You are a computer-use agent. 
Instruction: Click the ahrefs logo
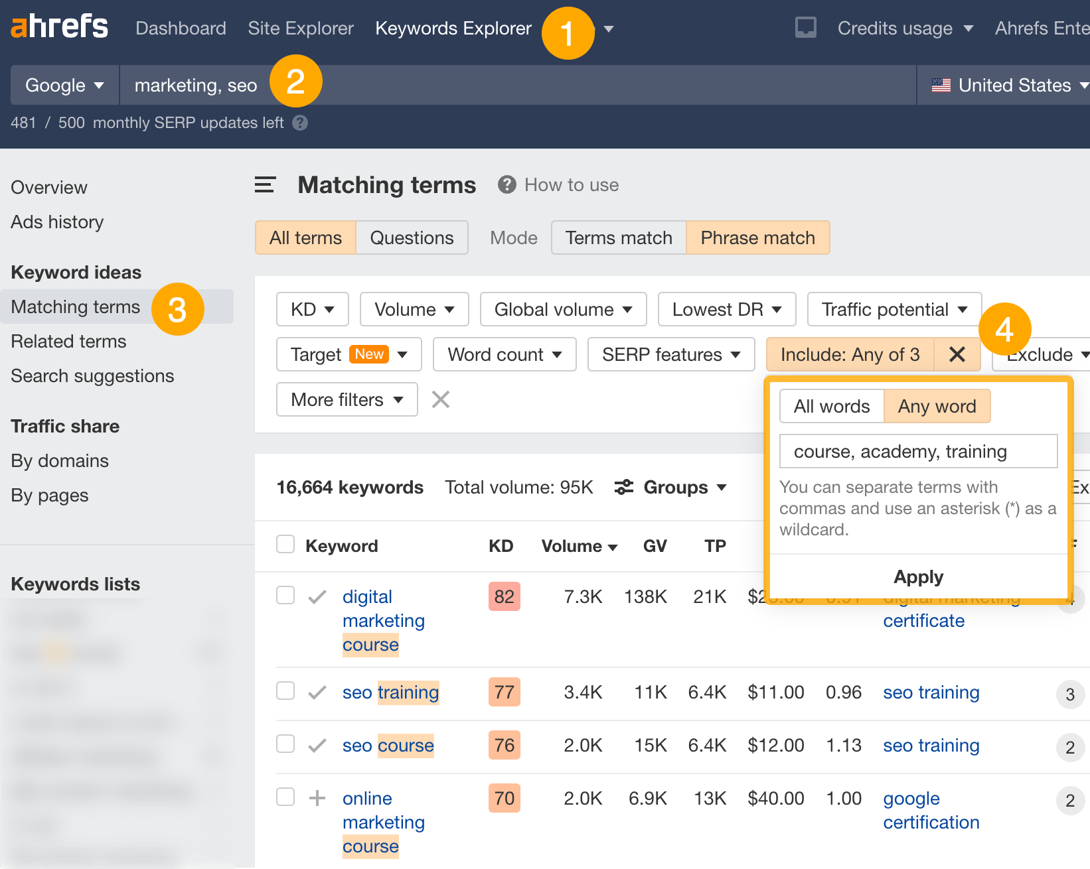58,28
